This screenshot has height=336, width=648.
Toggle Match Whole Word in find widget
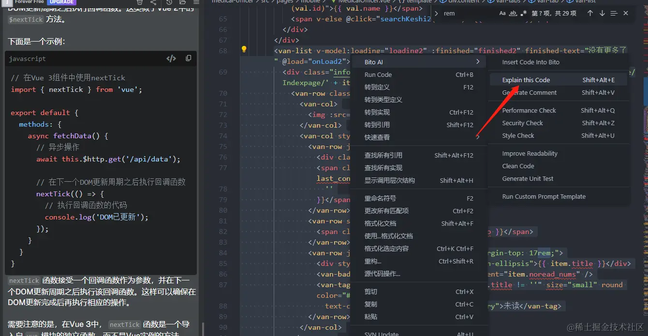pyautogui.click(x=513, y=13)
